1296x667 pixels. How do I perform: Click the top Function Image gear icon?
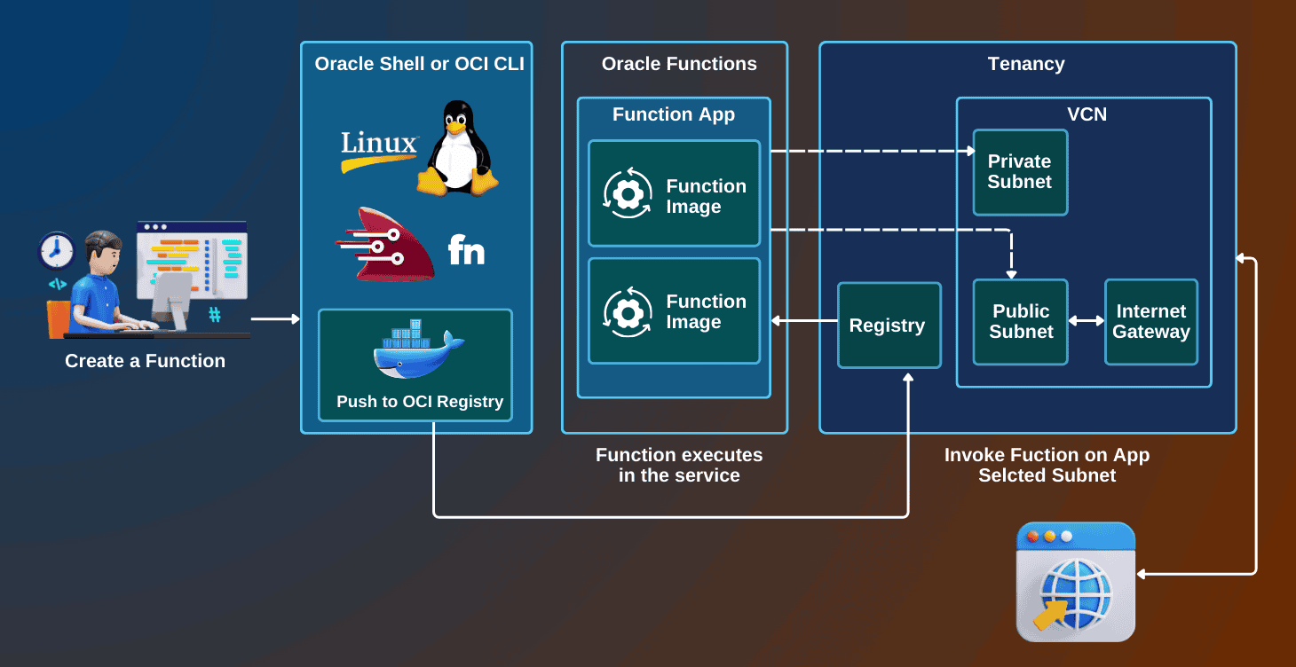click(628, 193)
